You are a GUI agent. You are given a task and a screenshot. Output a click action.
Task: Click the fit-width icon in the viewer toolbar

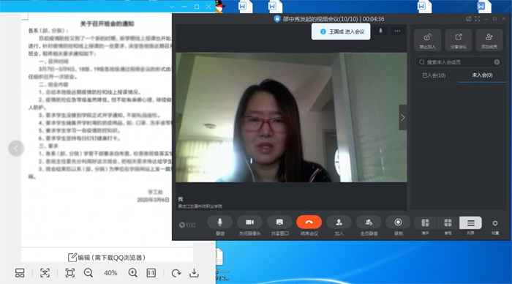point(45,273)
